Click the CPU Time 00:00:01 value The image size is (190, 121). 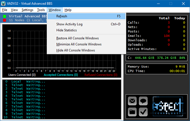[177, 71]
